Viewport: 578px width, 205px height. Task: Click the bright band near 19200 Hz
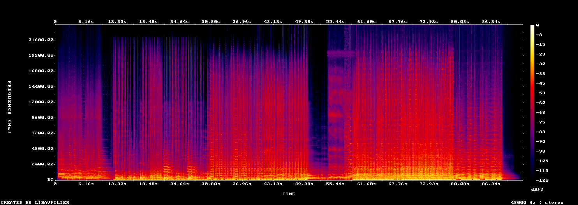[x=342, y=54]
